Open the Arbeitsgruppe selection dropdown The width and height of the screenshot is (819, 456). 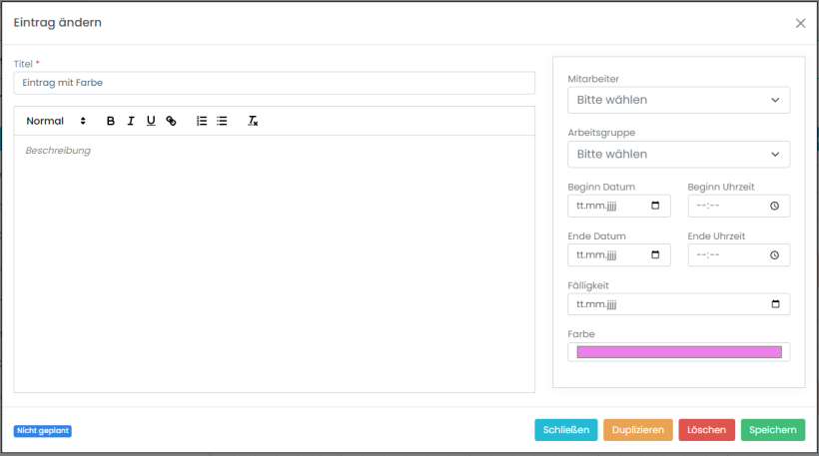point(678,154)
